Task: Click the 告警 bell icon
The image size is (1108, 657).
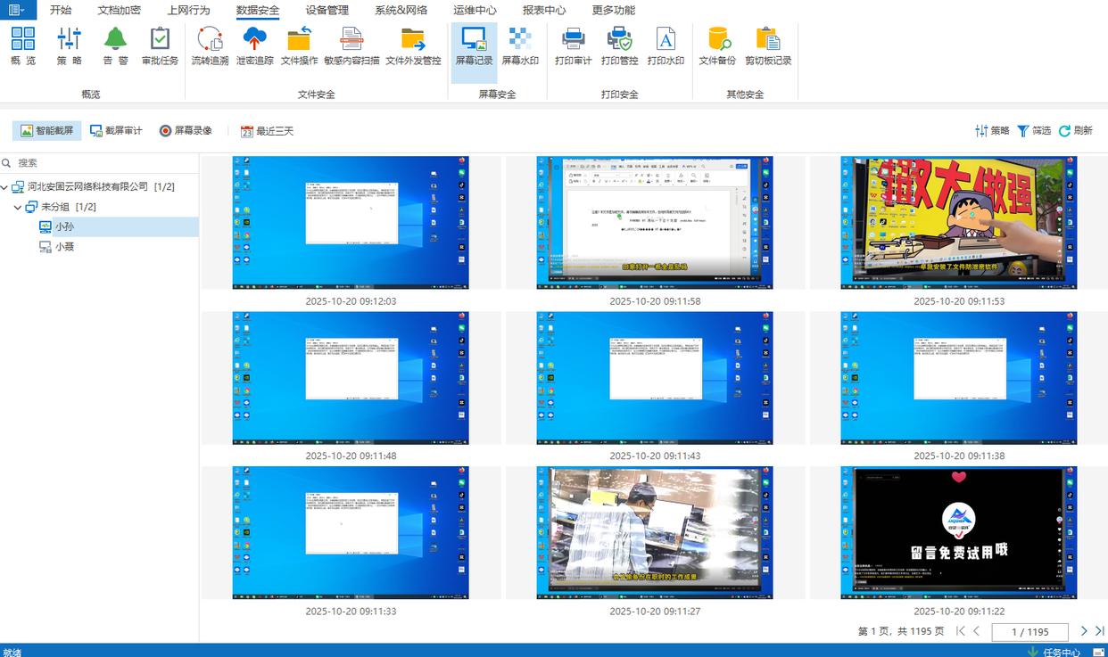Action: tap(115, 40)
